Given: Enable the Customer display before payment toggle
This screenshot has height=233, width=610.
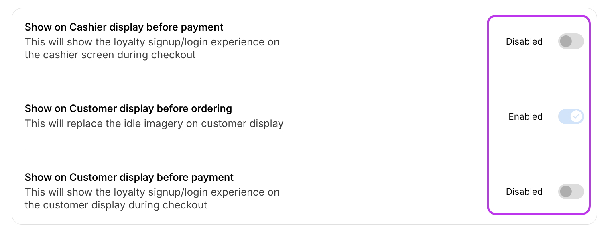Looking at the screenshot, I should tap(571, 192).
